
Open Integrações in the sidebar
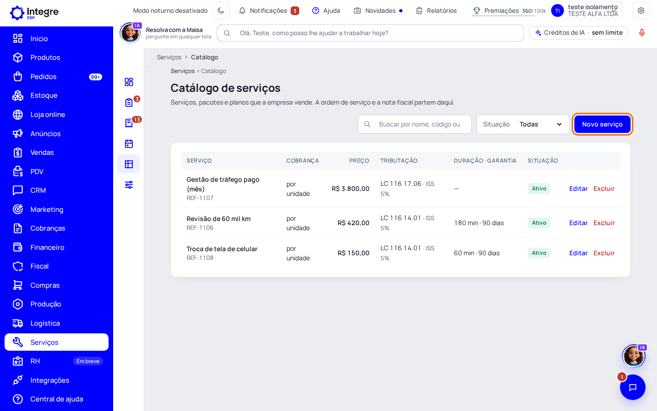coord(57,380)
